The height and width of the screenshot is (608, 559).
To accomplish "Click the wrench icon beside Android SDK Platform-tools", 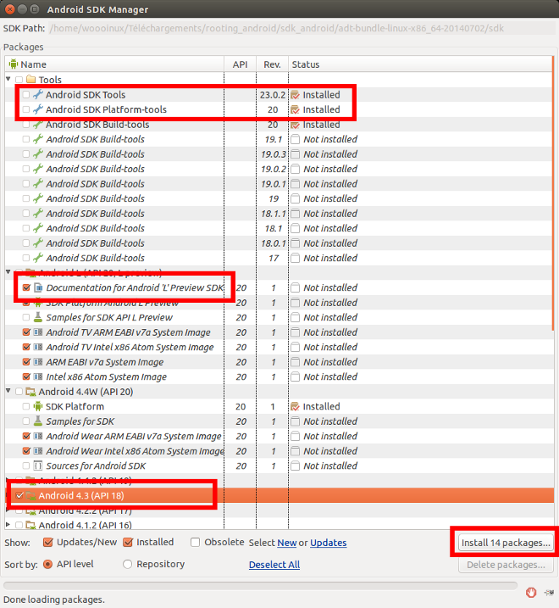I will point(38,109).
